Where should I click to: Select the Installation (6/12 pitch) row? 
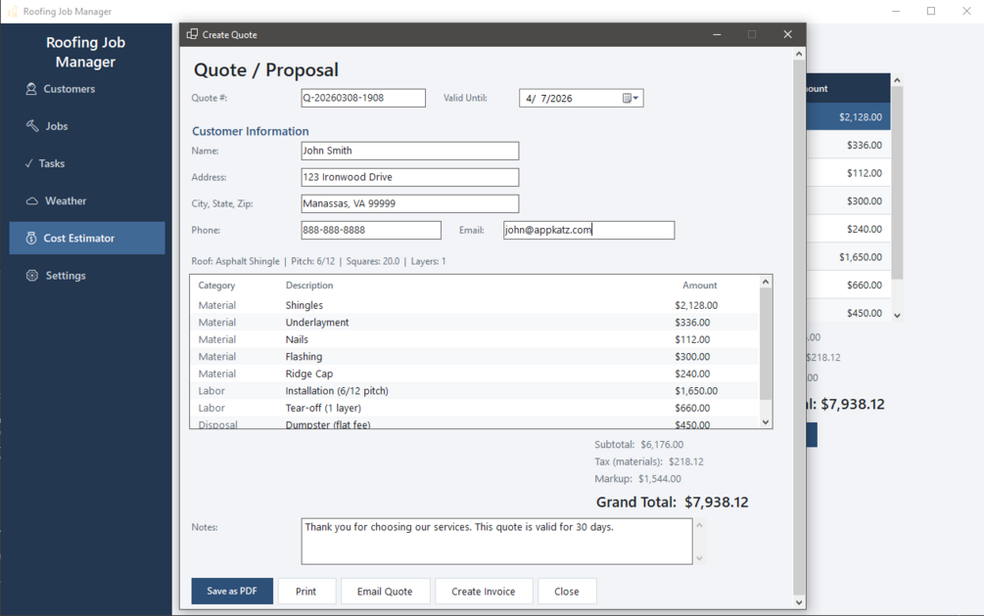tap(475, 390)
